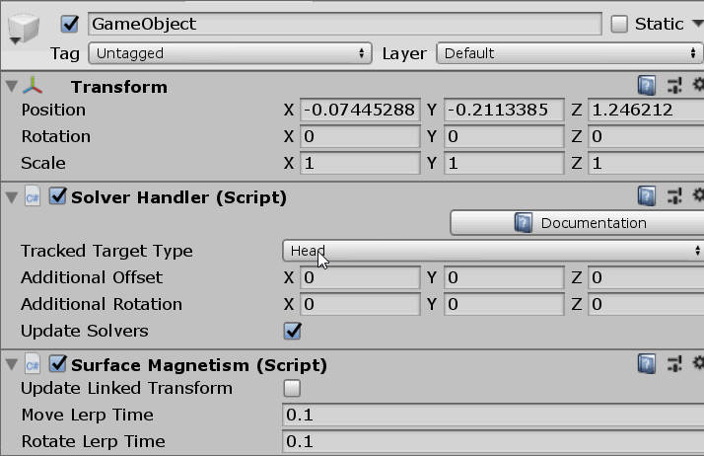Open Tracked Target Type dropdown

click(x=492, y=251)
